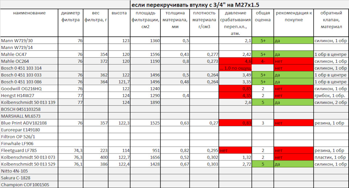Click 'Bosch 0 451 103 033' cell
The width and height of the screenshot is (349, 188).
pos(29,75)
